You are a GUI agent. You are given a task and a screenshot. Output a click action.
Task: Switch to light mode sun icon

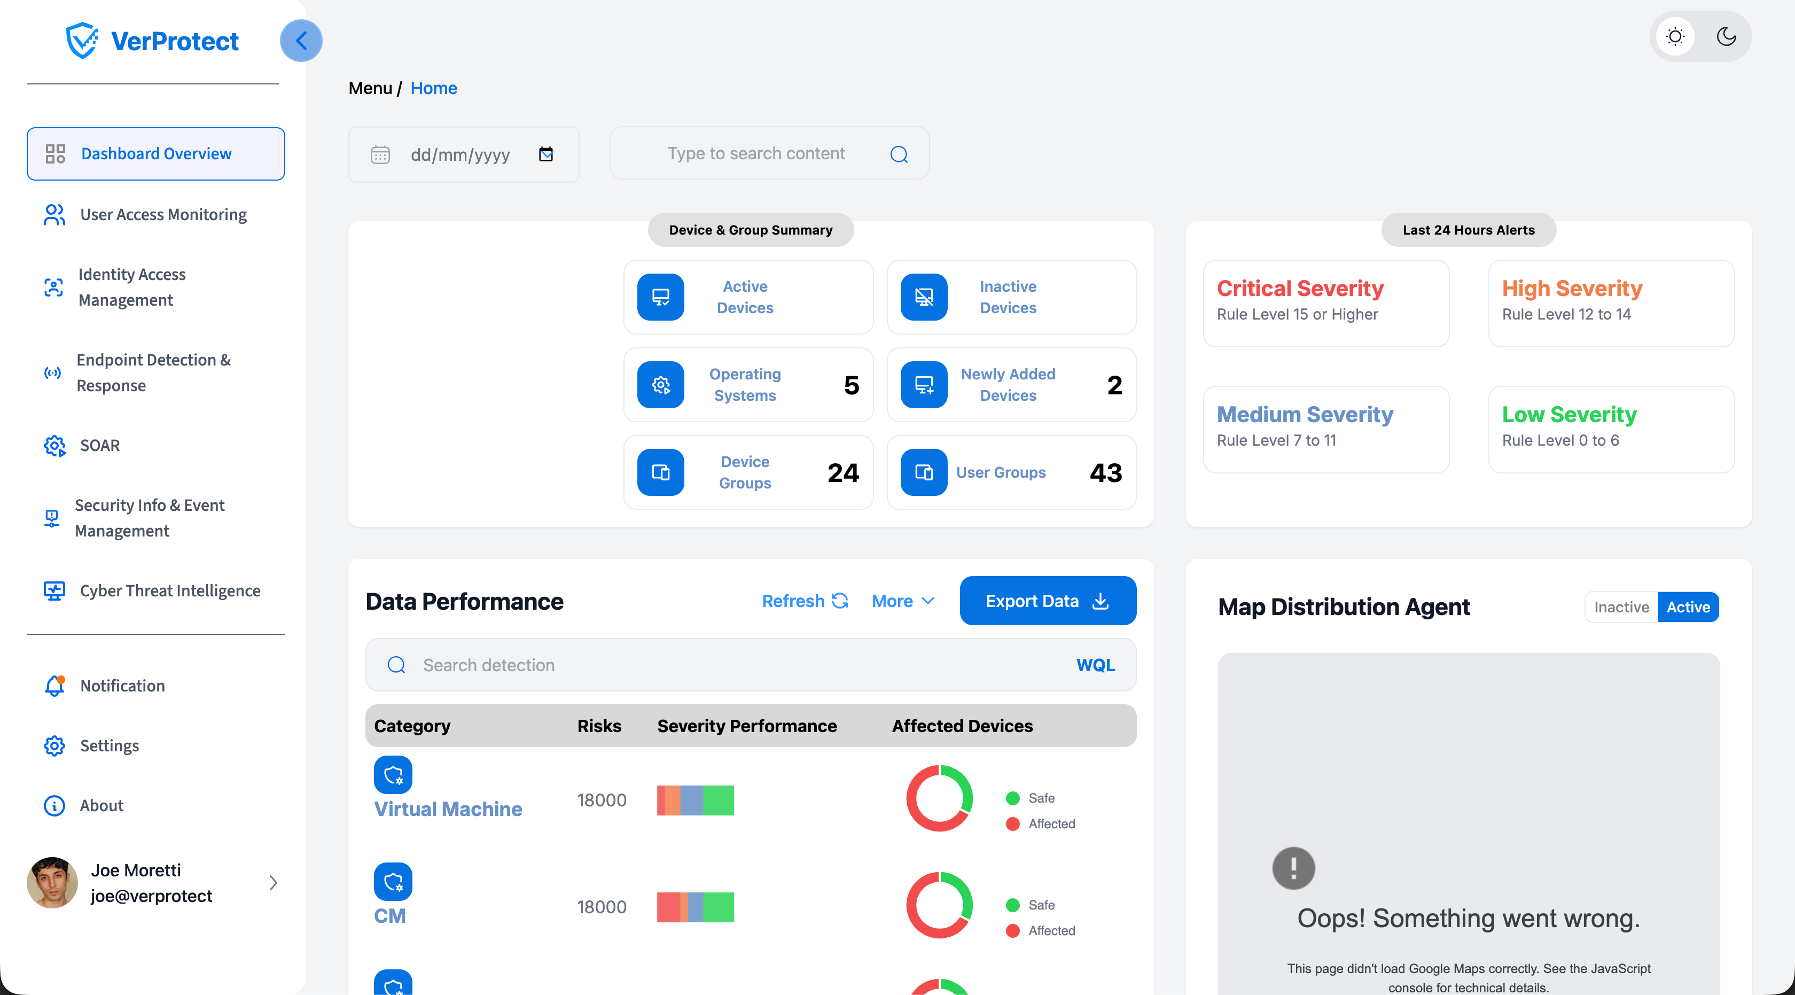click(1675, 36)
